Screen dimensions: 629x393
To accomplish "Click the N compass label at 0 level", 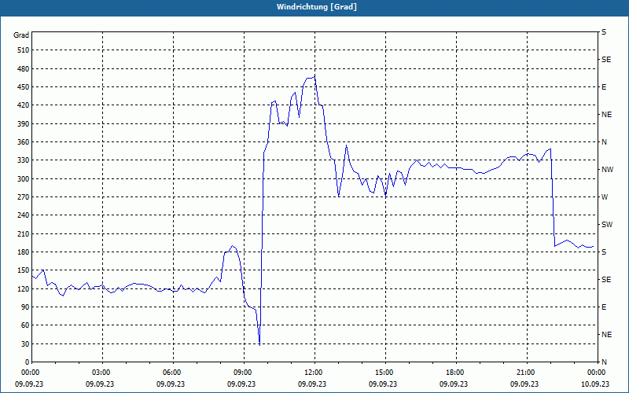I will pos(604,362).
